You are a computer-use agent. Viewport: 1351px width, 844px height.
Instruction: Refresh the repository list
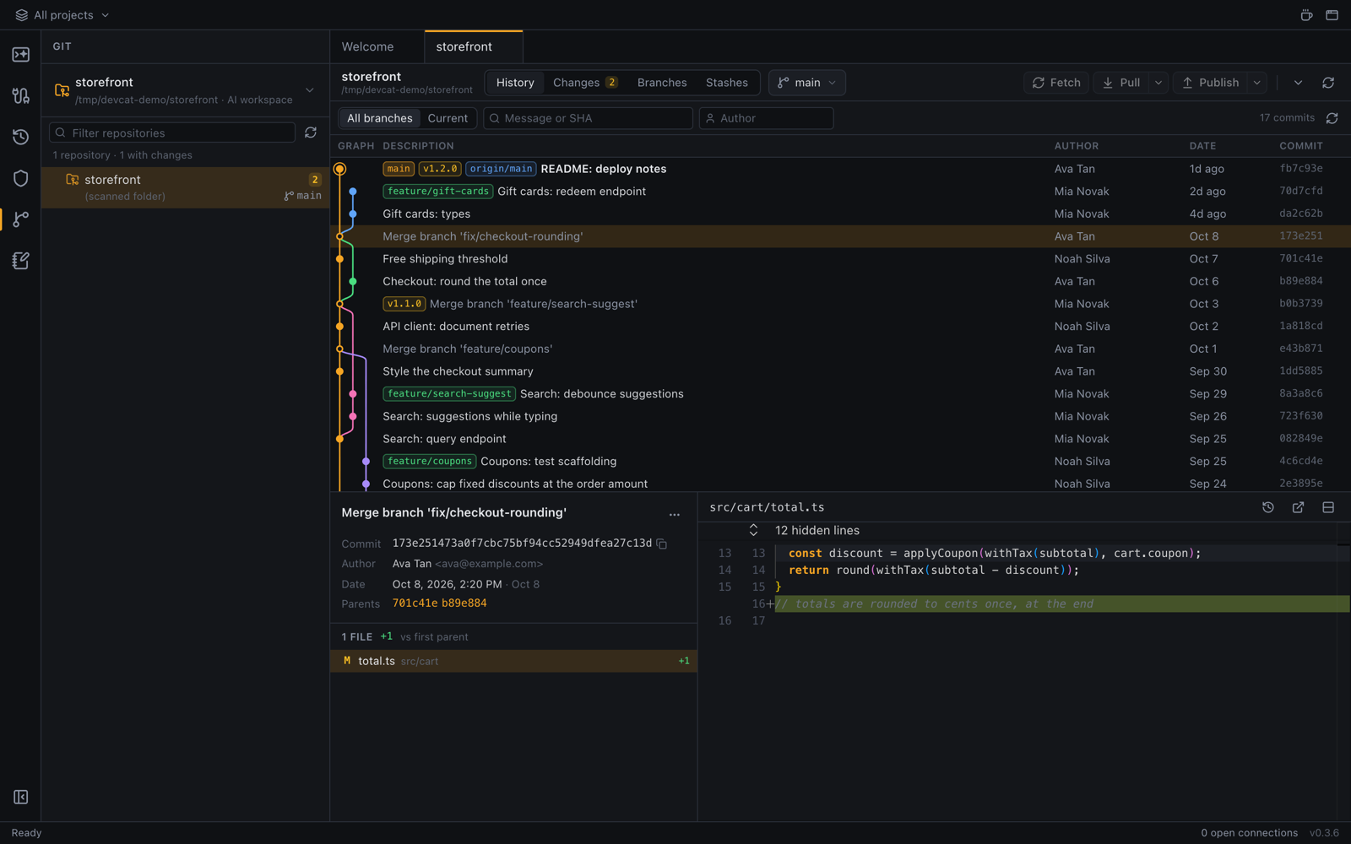tap(311, 133)
